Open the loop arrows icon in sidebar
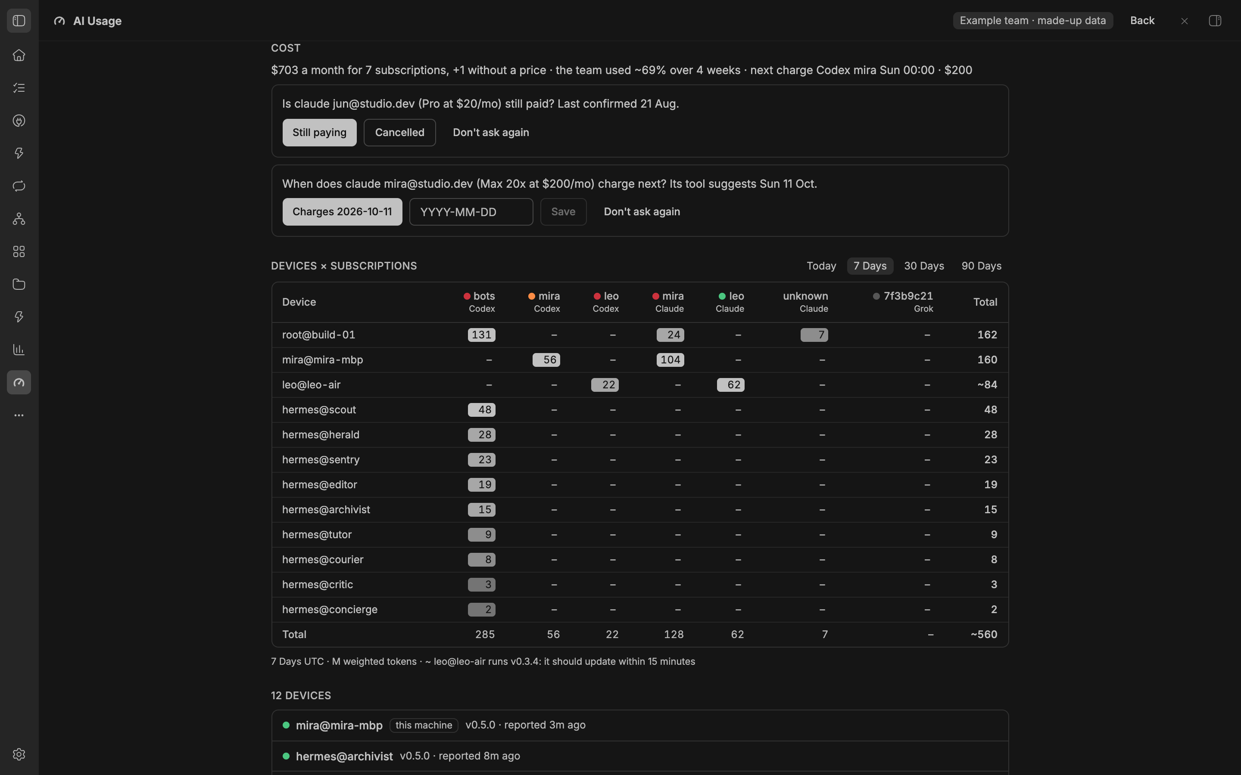This screenshot has height=775, width=1241. tap(19, 186)
